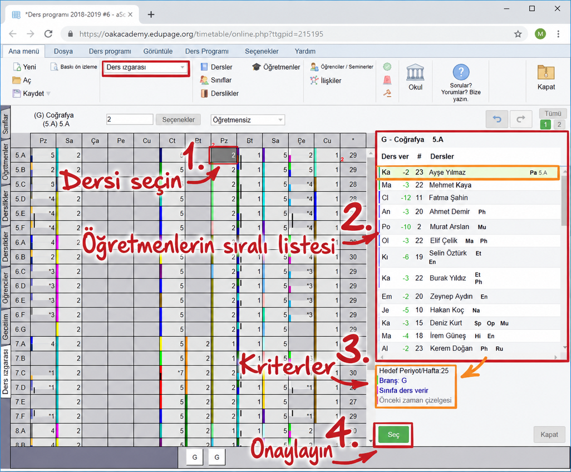The image size is (571, 472).
Task: Toggle the Tümü view button
Action: pyautogui.click(x=553, y=113)
